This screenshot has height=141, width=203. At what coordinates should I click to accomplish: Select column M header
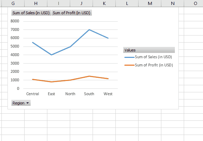coord(150,3)
